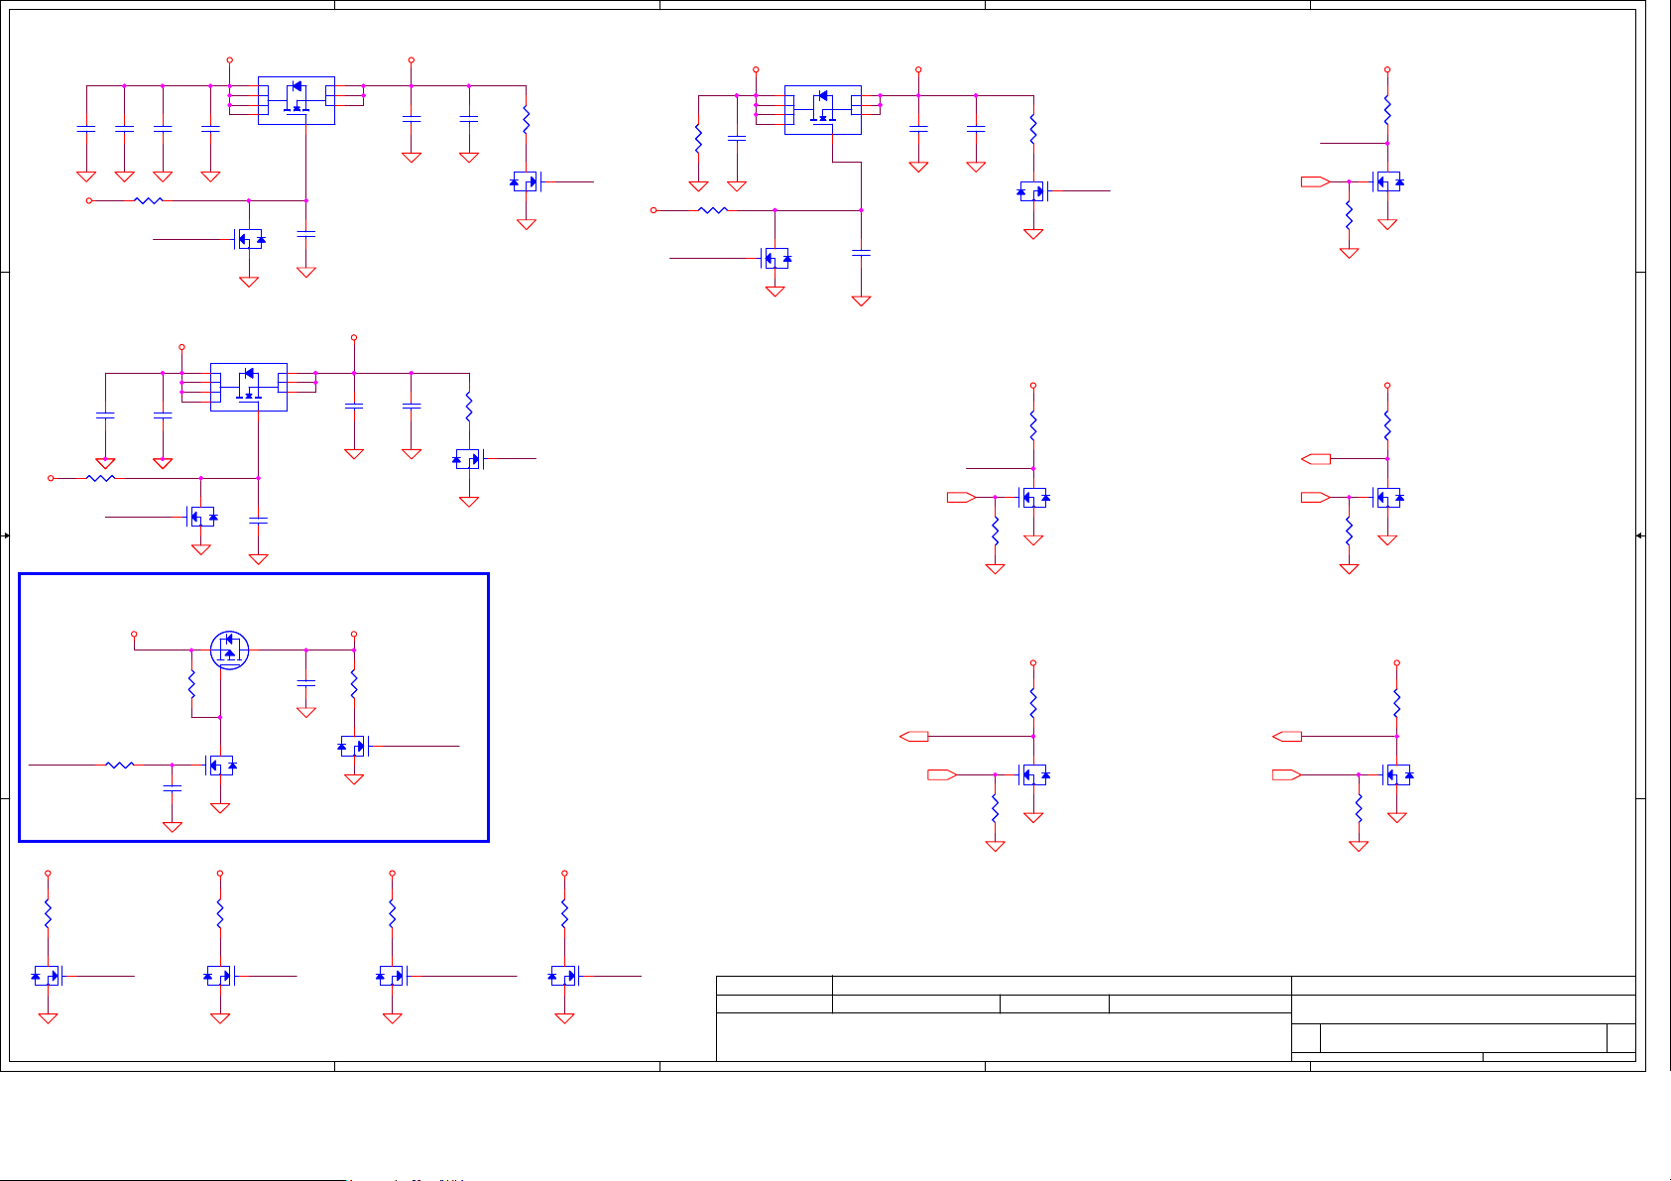Click the input port symbol in the top-right circuit

[1315, 181]
